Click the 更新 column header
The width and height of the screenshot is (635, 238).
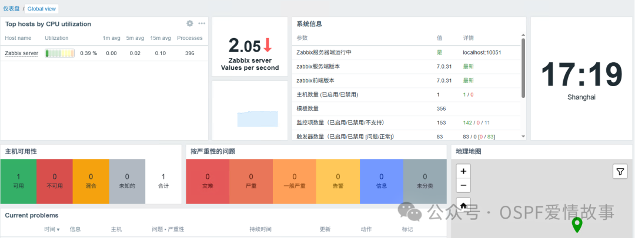pos(325,229)
